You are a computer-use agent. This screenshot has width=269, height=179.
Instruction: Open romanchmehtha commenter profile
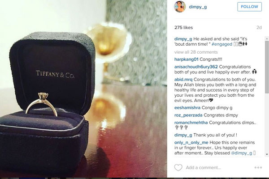click(x=191, y=123)
